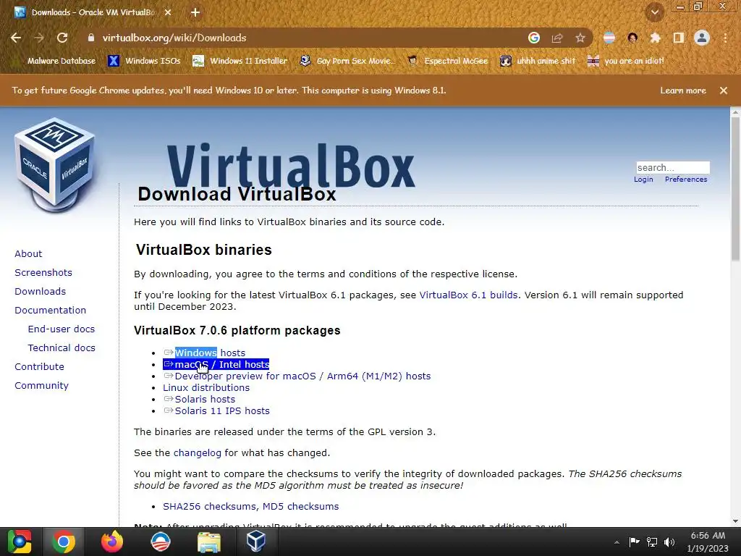Click the taskbar clock showing 6:56 AM
The width and height of the screenshot is (741, 556).
[708, 542]
